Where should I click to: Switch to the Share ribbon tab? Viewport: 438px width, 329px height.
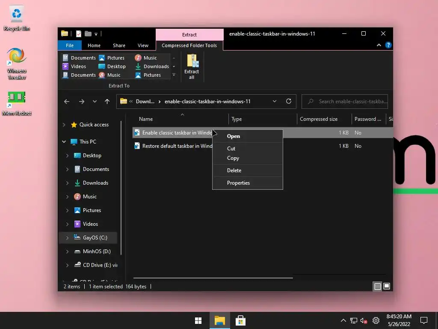tap(119, 45)
